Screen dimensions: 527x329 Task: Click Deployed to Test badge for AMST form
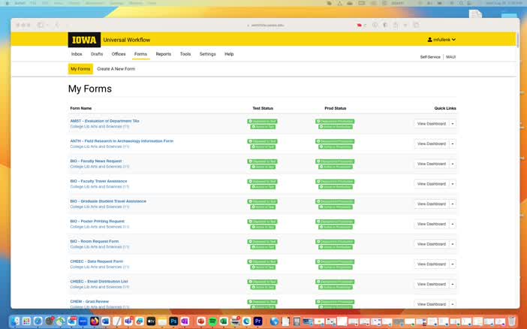[x=263, y=121]
